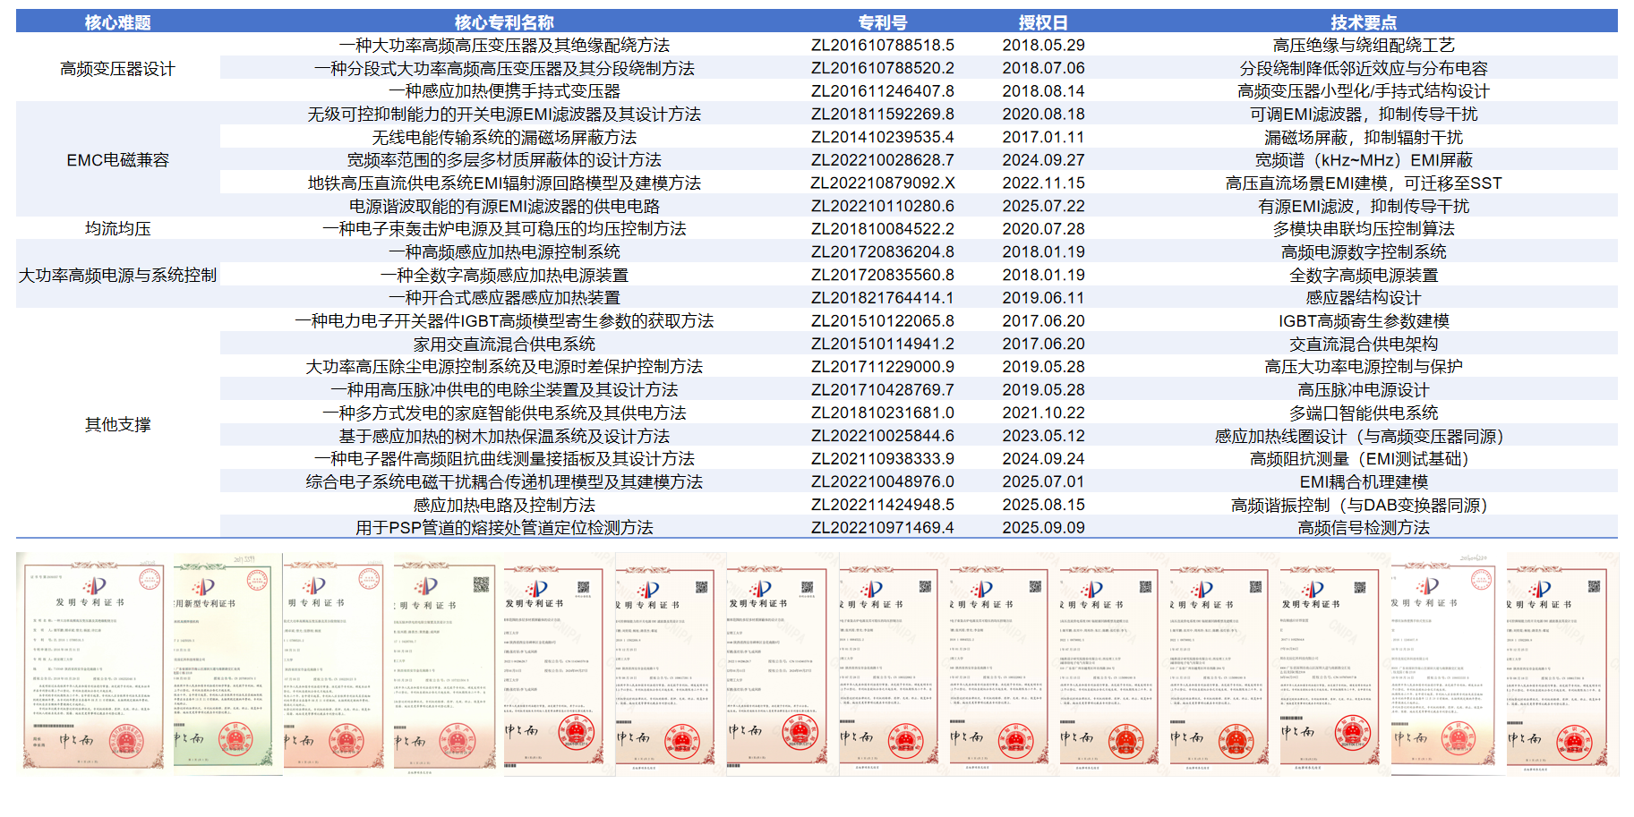Screen dimensions: 1634x817
Task: Select the 大功率高频电源与系统控制 category cell
Action: pyautogui.click(x=117, y=275)
